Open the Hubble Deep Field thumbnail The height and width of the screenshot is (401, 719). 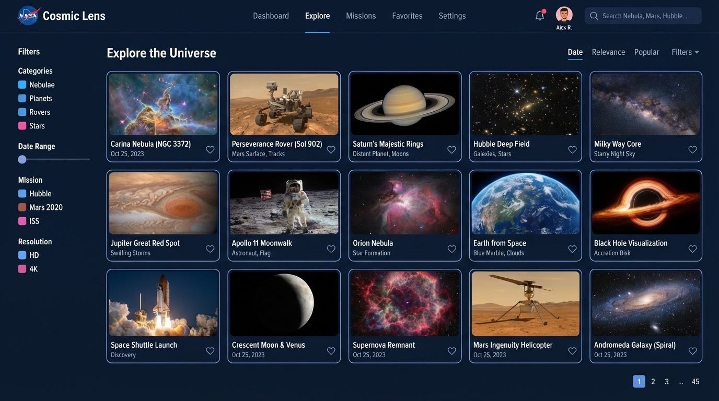tap(526, 104)
